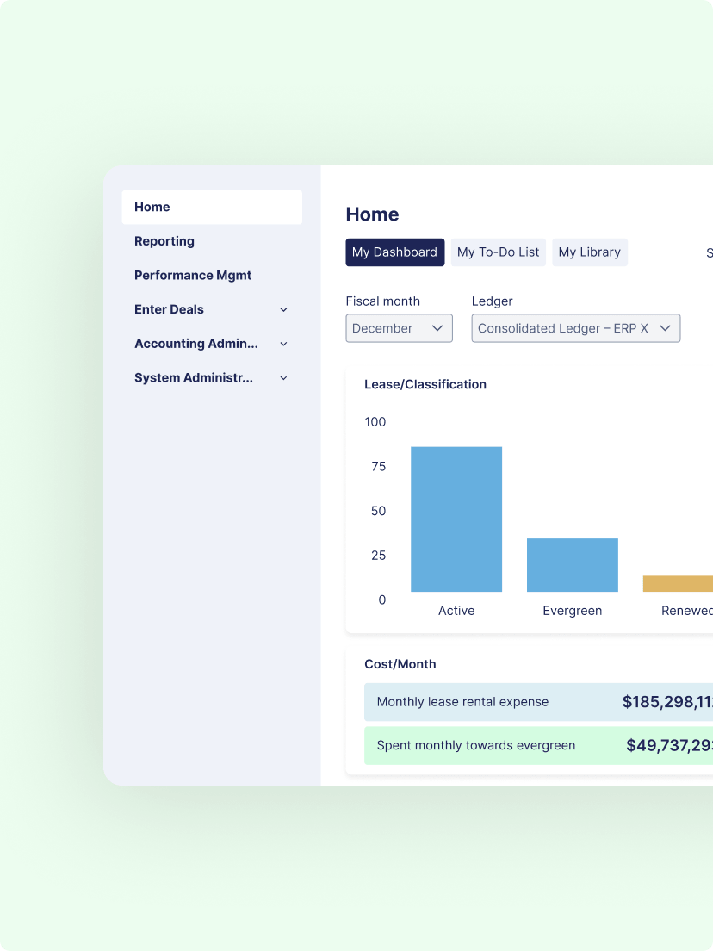Open the Fiscal month December dropdown
This screenshot has width=713, height=951.
[399, 328]
